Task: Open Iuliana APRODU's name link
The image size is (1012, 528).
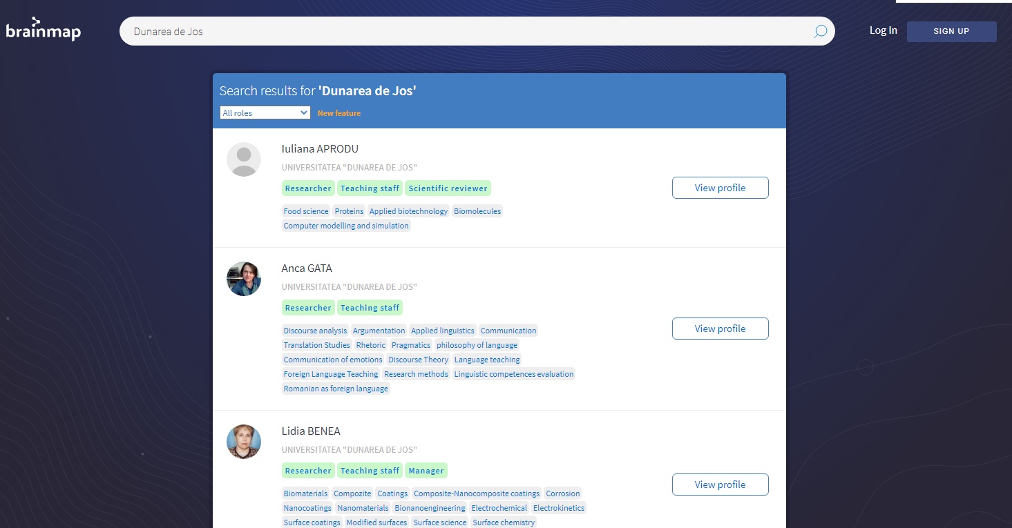Action: click(320, 149)
